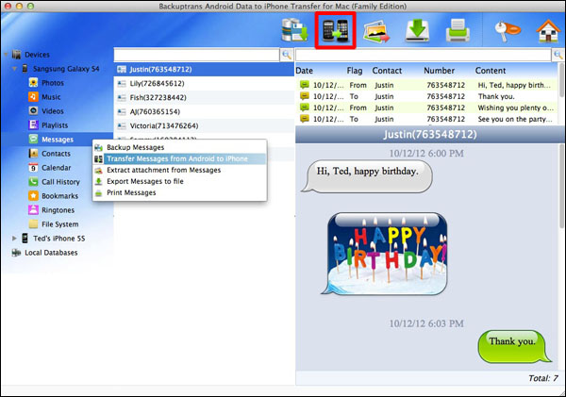Select the 'Wishing you plenty o...' message row
Screen dimensions: 566x397
[x=426, y=108]
